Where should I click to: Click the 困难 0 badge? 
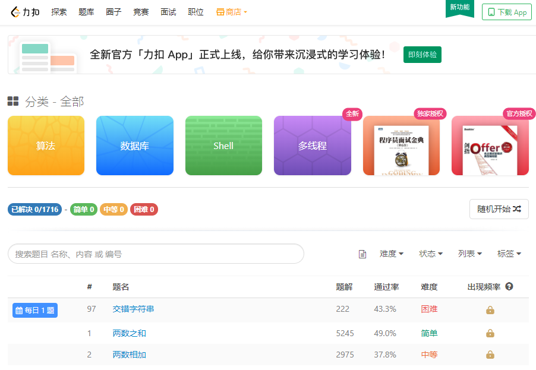144,210
